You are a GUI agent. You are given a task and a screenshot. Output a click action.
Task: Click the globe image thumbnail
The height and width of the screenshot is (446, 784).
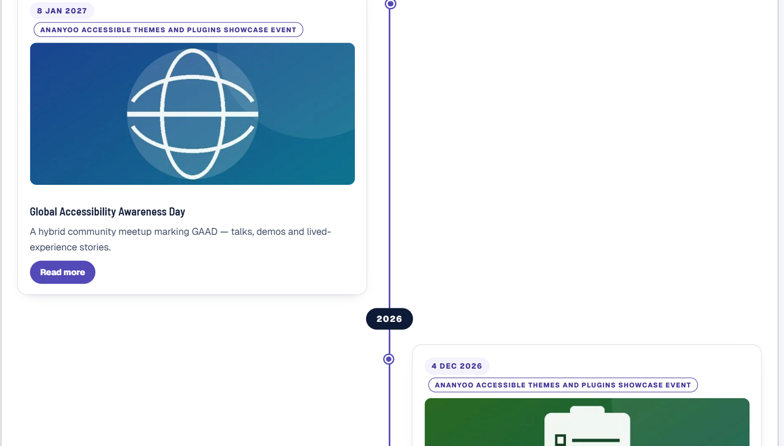192,114
